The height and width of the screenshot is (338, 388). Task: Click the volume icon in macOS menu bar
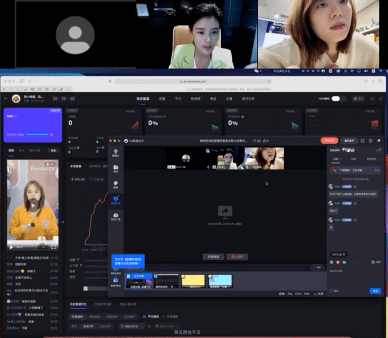coord(366,71)
